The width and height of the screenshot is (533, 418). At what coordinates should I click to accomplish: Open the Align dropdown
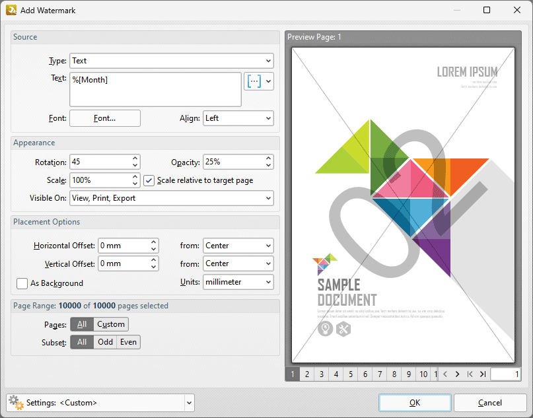coord(238,118)
